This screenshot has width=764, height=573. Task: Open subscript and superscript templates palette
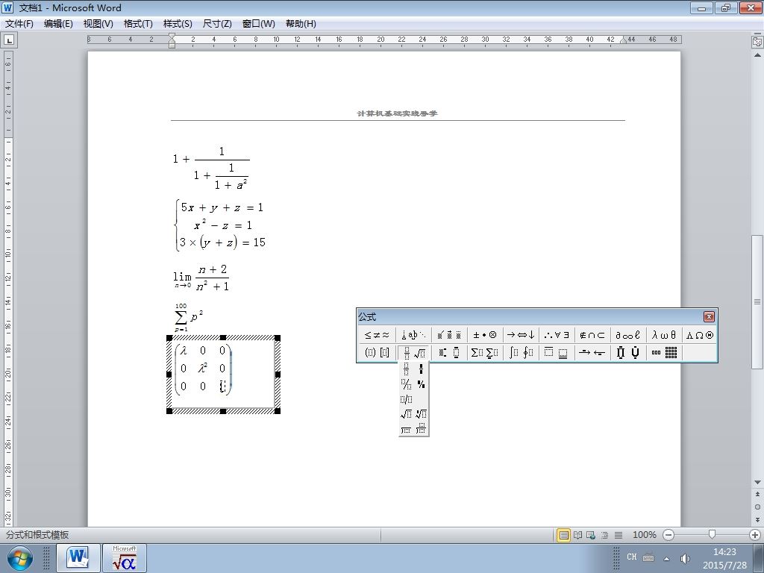click(x=449, y=352)
